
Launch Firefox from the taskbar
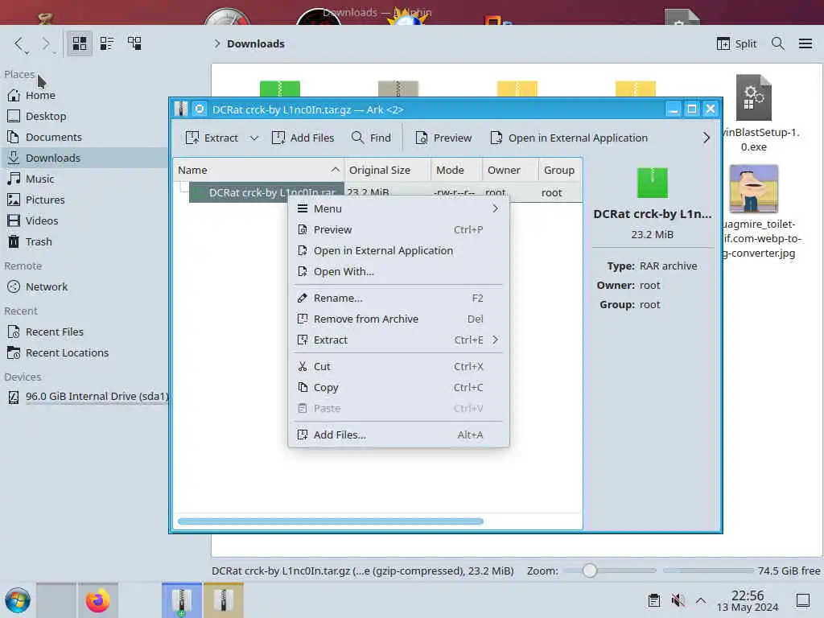point(97,600)
